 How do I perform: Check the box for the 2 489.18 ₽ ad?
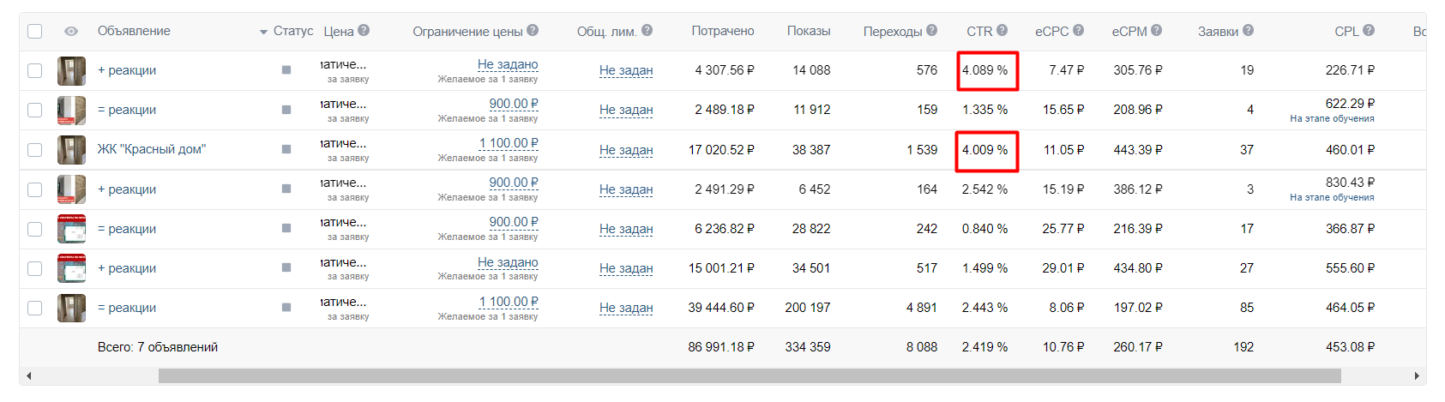34,110
